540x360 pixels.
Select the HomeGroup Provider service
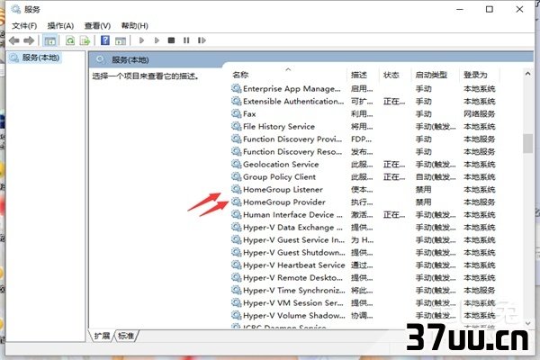(364, 202)
